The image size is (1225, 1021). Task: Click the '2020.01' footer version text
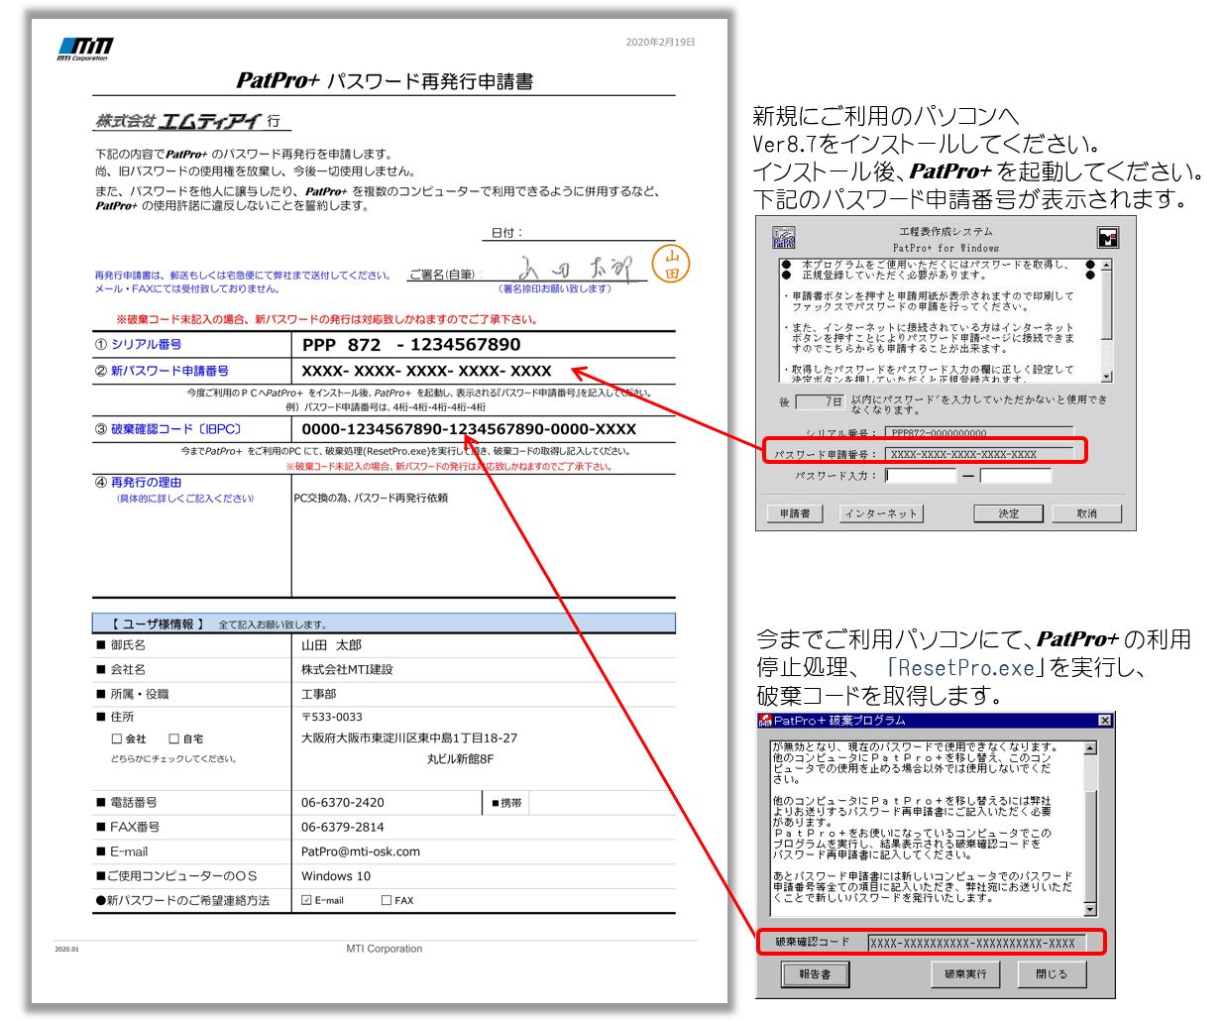coord(66,950)
